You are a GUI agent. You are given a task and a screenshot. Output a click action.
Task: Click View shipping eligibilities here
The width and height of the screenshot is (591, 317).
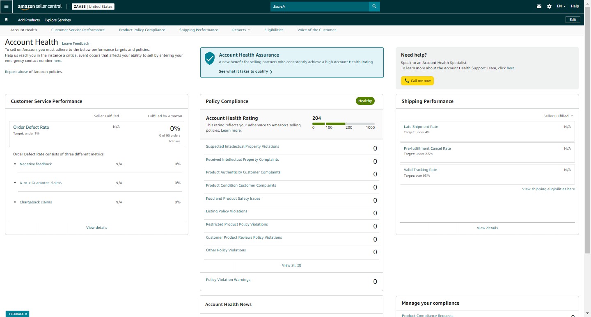548,189
